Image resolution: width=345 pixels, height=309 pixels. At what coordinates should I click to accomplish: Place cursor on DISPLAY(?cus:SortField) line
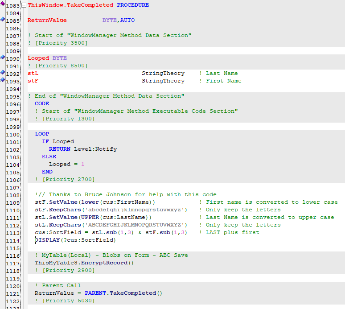(75, 240)
